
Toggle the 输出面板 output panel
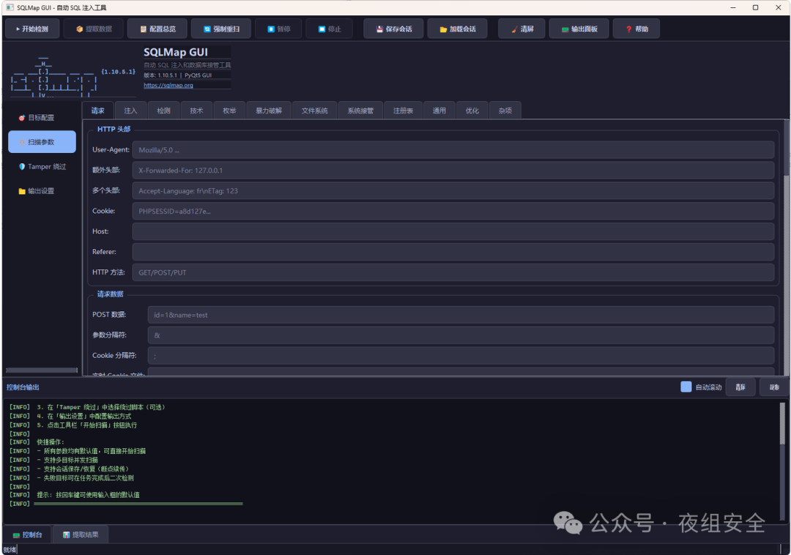pyautogui.click(x=579, y=29)
